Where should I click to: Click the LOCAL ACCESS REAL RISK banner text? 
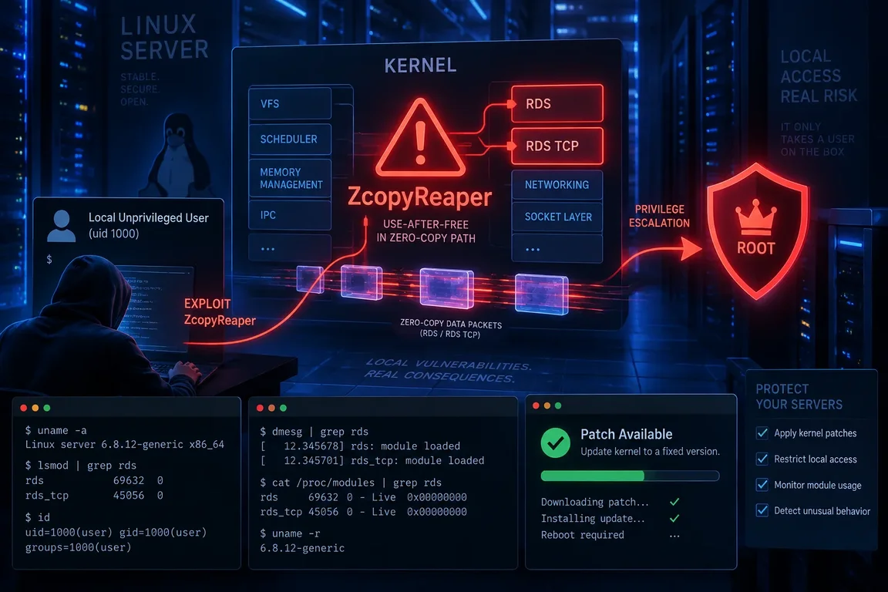coord(819,76)
